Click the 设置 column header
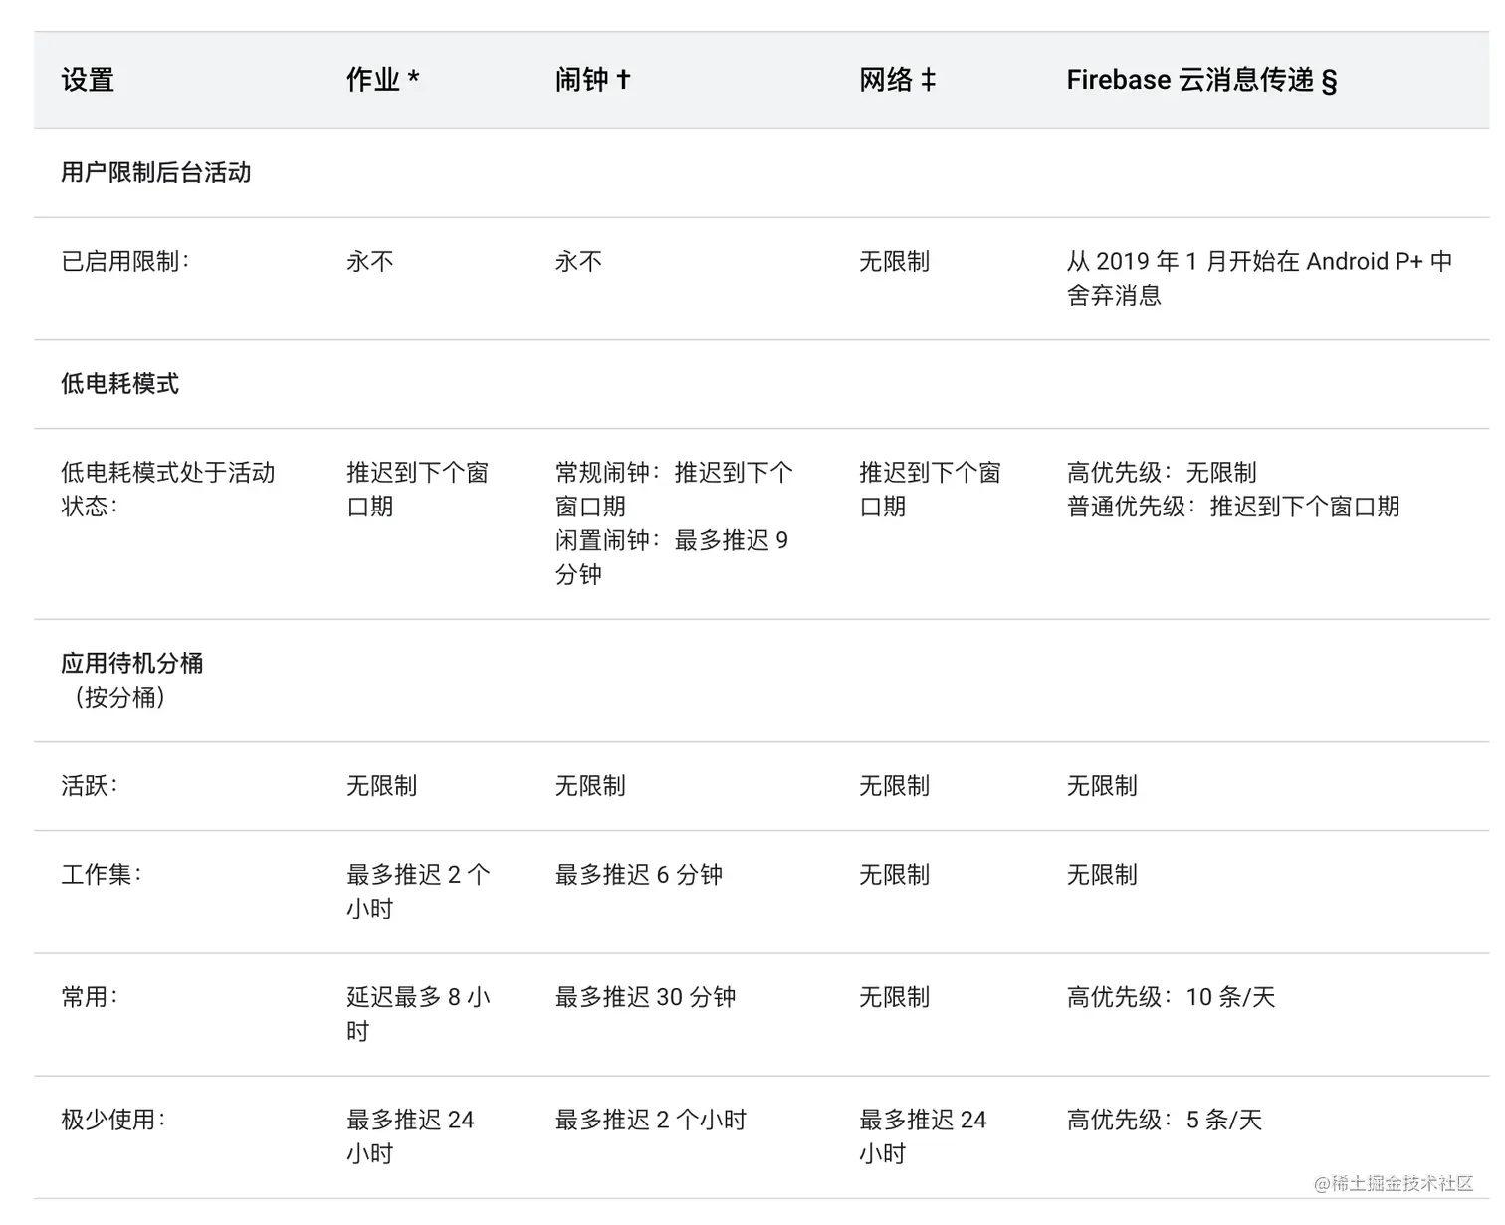Viewport: 1505px width, 1225px height. pos(88,80)
